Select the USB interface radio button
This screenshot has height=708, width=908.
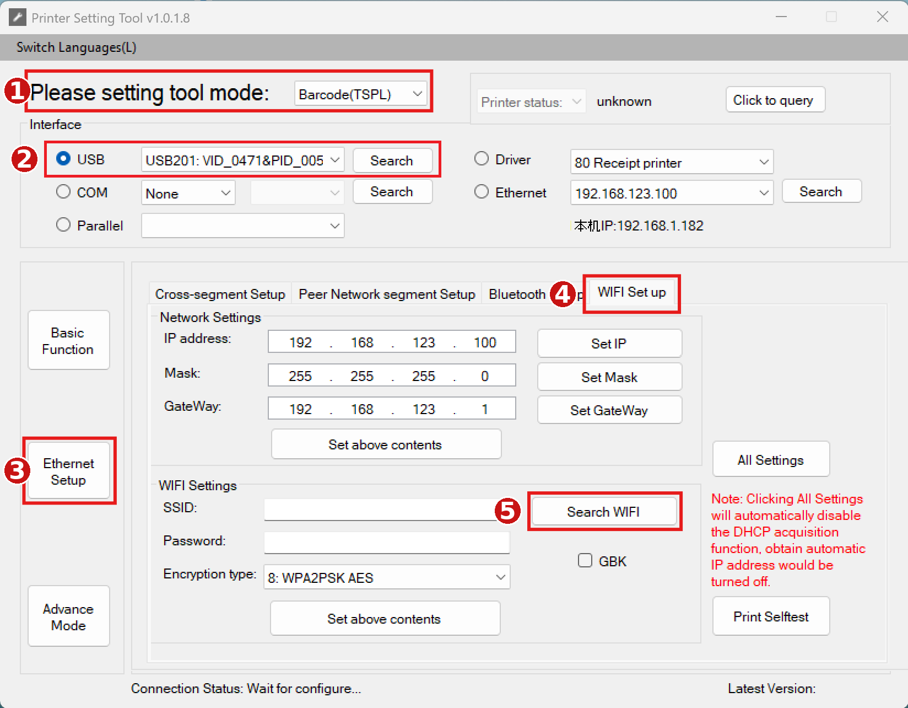tap(63, 159)
